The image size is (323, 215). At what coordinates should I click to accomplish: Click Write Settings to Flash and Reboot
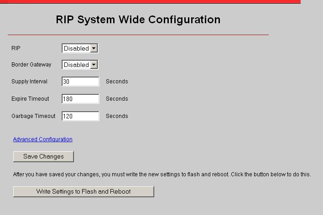(83, 192)
